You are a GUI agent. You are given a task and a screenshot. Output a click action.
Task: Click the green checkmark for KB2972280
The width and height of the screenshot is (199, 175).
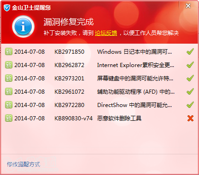point(190,105)
